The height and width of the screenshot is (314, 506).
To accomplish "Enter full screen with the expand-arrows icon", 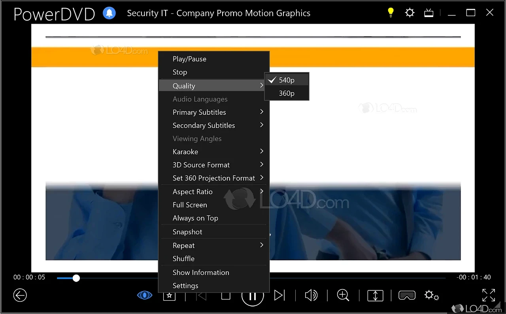I will [x=489, y=295].
